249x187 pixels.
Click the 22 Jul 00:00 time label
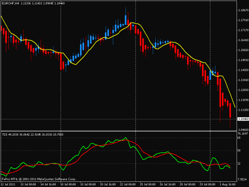coord(128,185)
